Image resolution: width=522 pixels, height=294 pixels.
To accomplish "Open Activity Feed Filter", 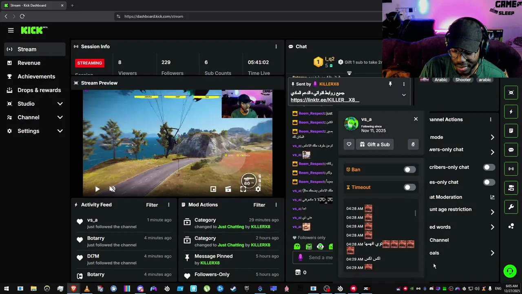I will click(x=152, y=205).
